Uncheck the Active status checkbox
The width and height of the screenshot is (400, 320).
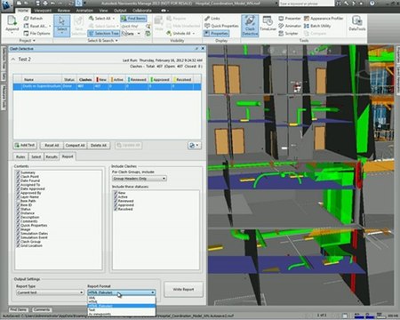point(116,197)
